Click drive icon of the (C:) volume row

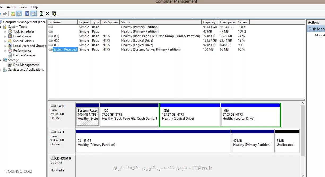coord(51,36)
